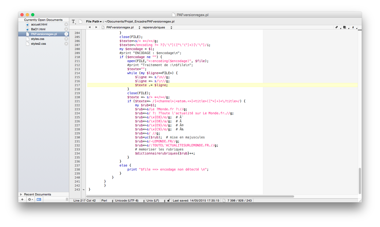Click the comment '# memoriser les rubriques'
The height and width of the screenshot is (227, 380).
click(x=159, y=149)
